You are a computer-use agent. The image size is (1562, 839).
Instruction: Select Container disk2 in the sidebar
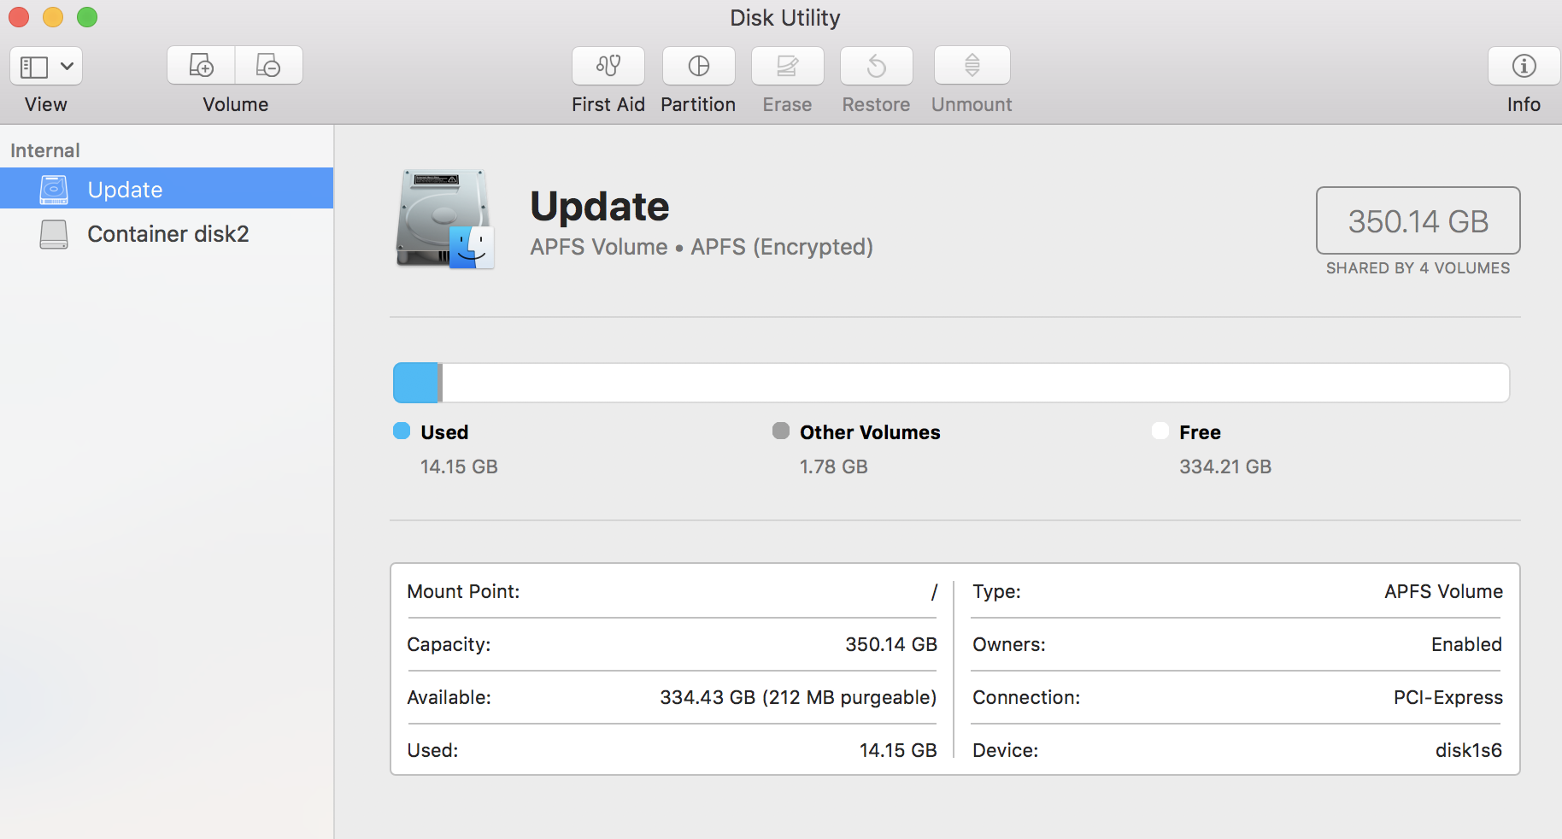pos(167,234)
